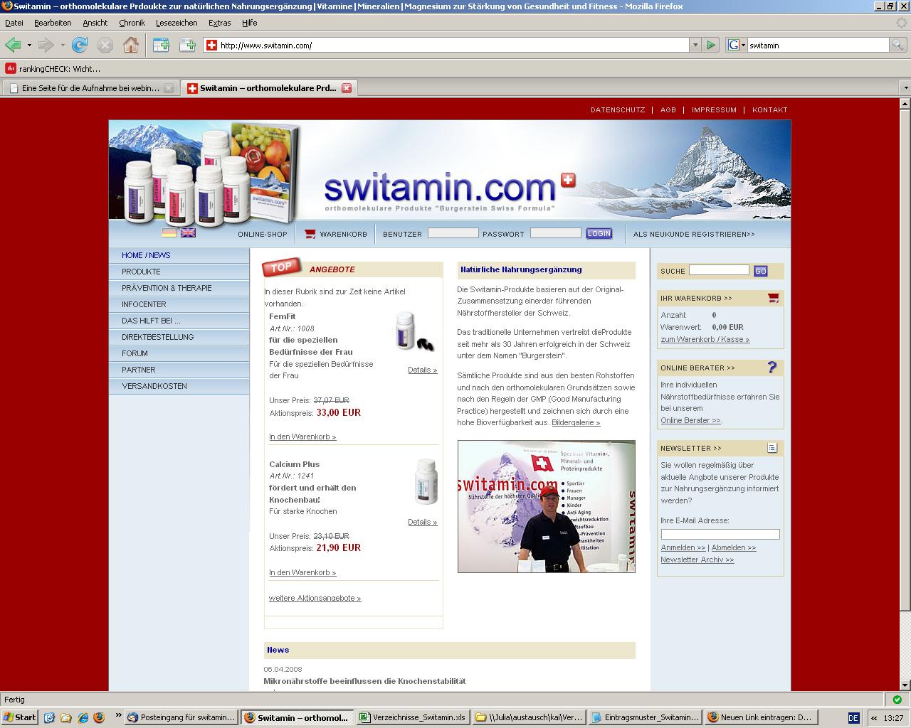Click the Firefox quick launch icon
Screen dimensions: 911x728
coord(98,717)
